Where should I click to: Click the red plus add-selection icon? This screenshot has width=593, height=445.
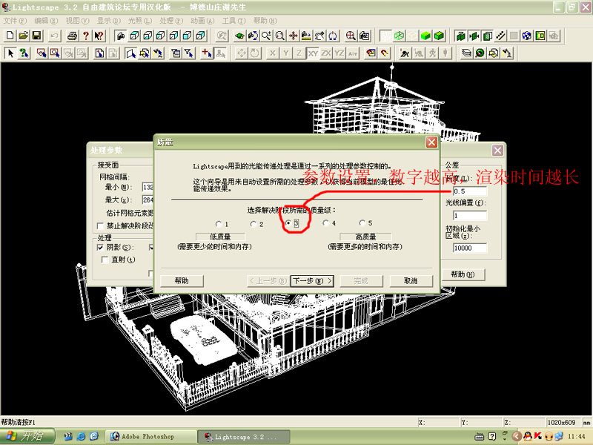click(x=207, y=53)
